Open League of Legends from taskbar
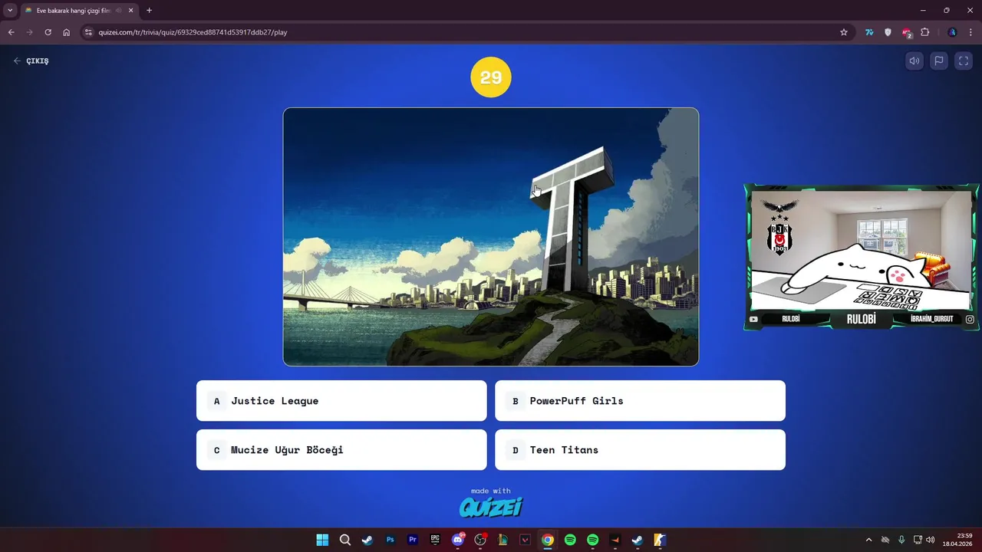Image resolution: width=982 pixels, height=552 pixels. [x=503, y=540]
